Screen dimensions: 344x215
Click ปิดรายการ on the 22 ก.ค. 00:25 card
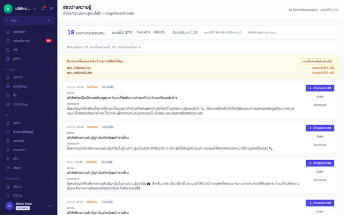coord(320,105)
